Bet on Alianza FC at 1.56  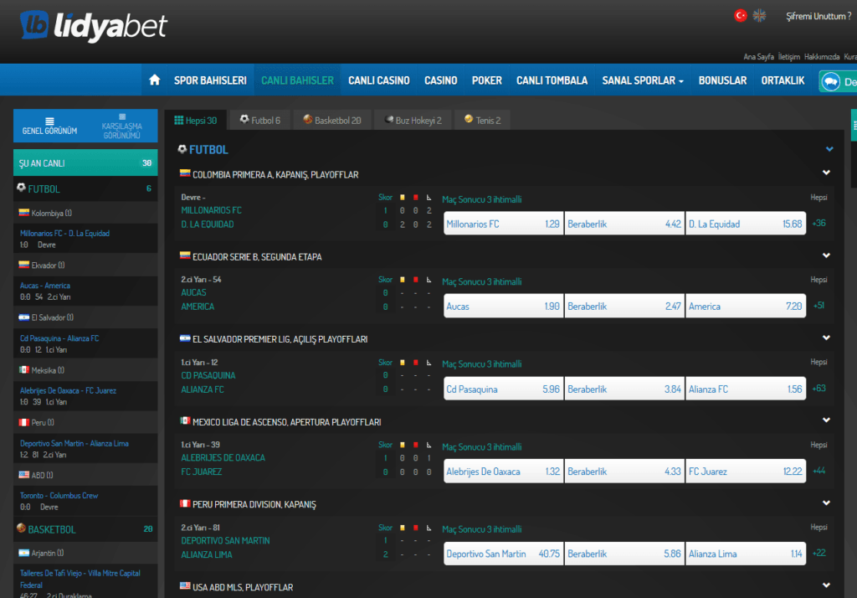pos(746,389)
